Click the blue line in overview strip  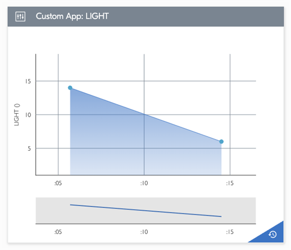pos(146,210)
